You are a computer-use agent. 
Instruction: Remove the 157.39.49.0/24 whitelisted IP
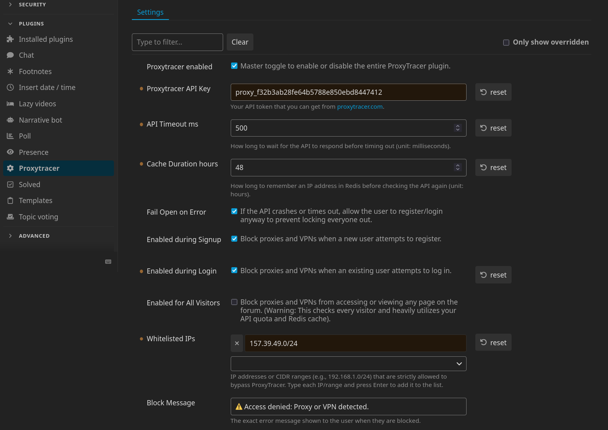tap(237, 343)
